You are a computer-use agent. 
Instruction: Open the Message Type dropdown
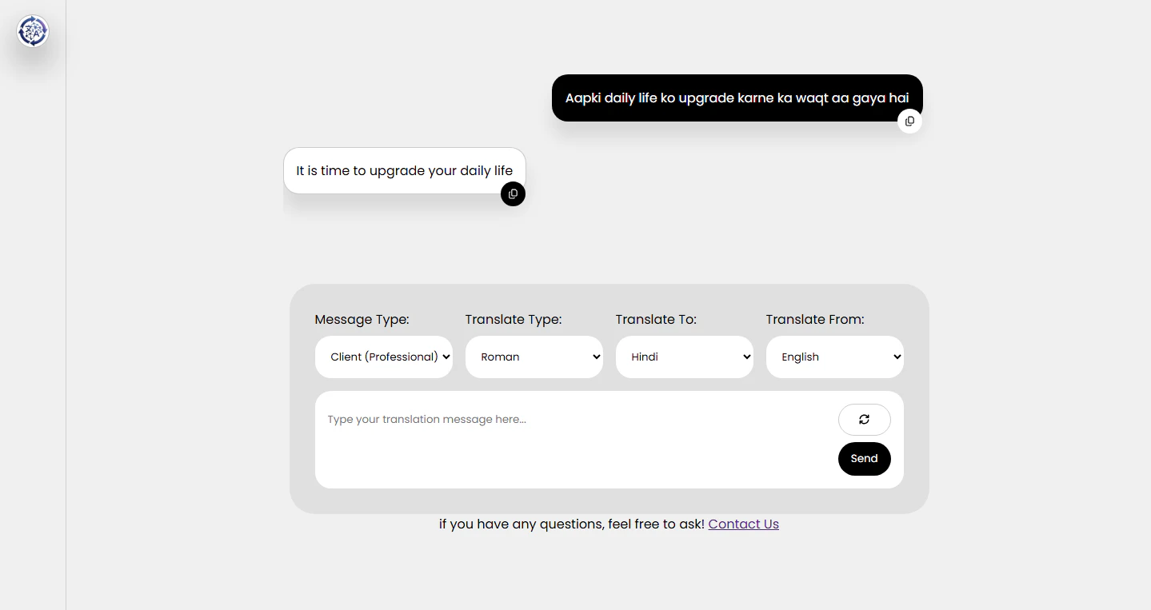click(384, 357)
